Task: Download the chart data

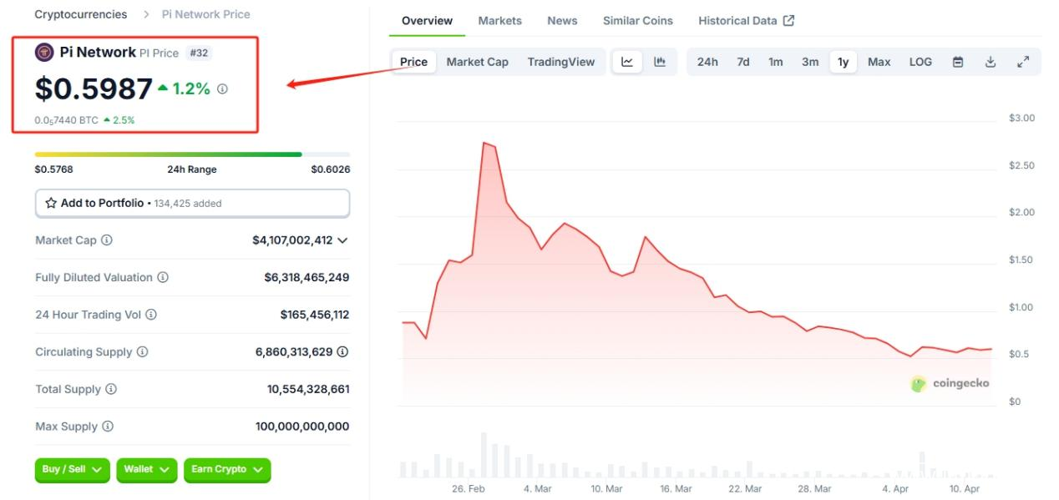Action: (991, 62)
